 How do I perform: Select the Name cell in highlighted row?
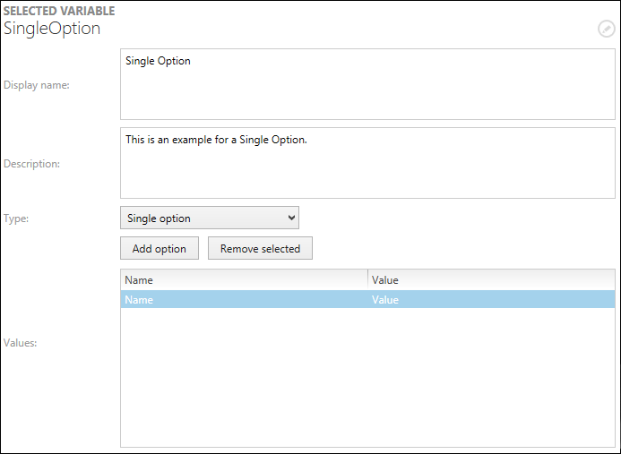pyautogui.click(x=244, y=300)
